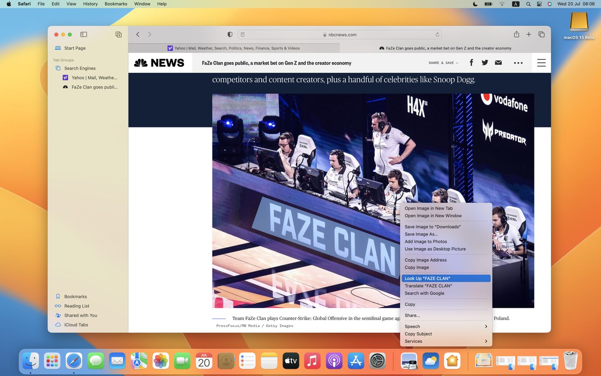Add a new tab with plus icon
The width and height of the screenshot is (601, 376).
tap(529, 34)
